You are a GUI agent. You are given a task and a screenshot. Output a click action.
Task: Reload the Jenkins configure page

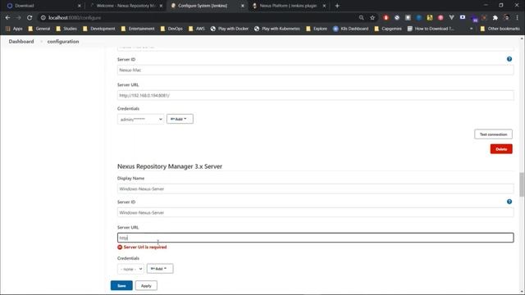pos(30,17)
